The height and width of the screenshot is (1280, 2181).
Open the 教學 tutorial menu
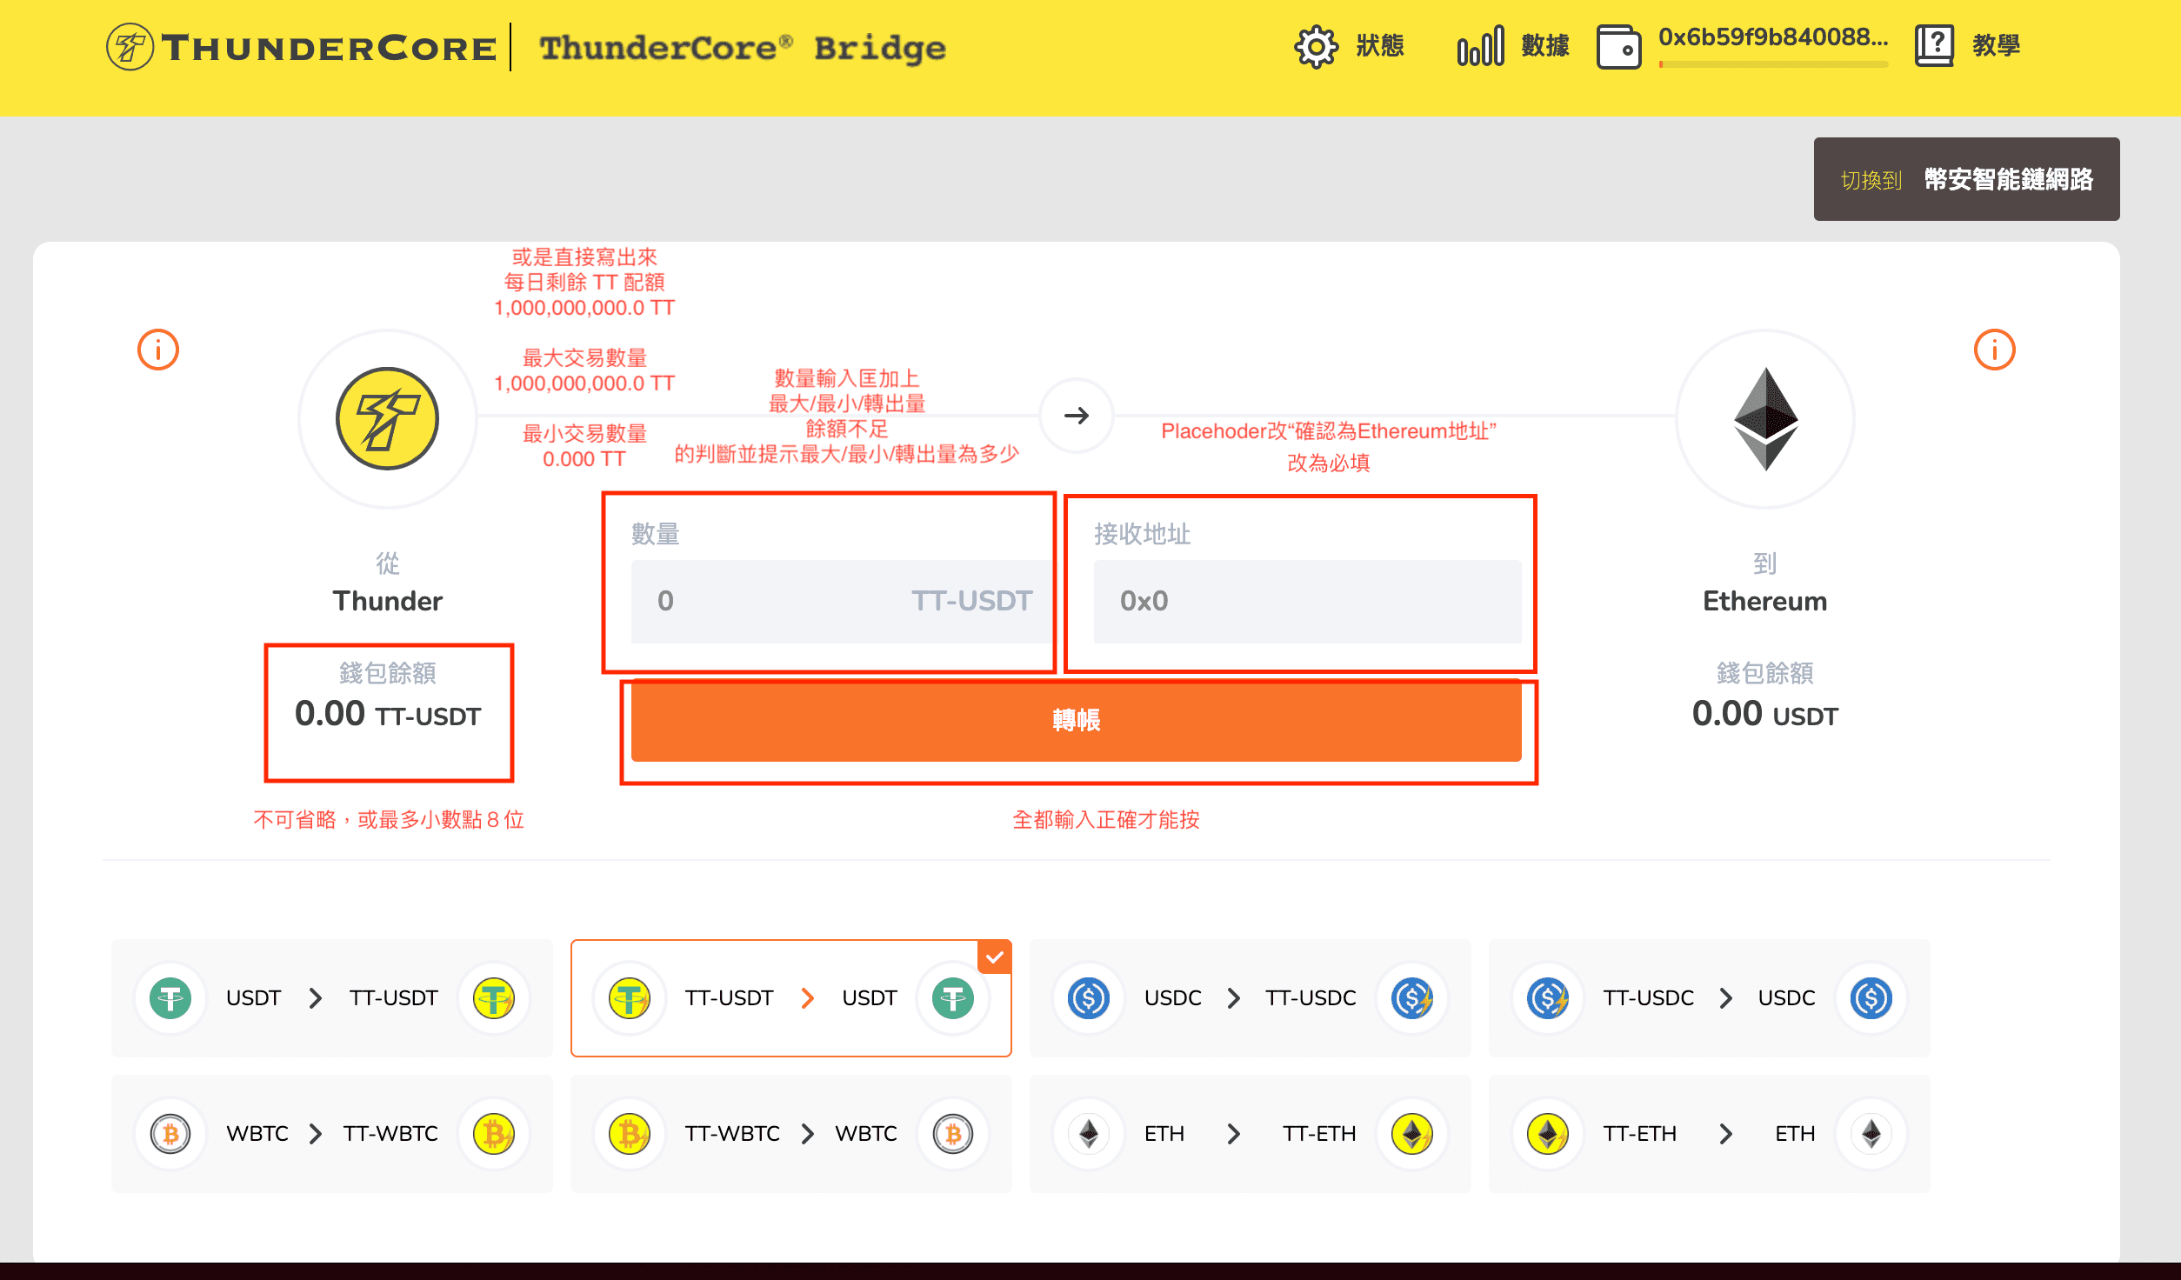coord(1997,45)
